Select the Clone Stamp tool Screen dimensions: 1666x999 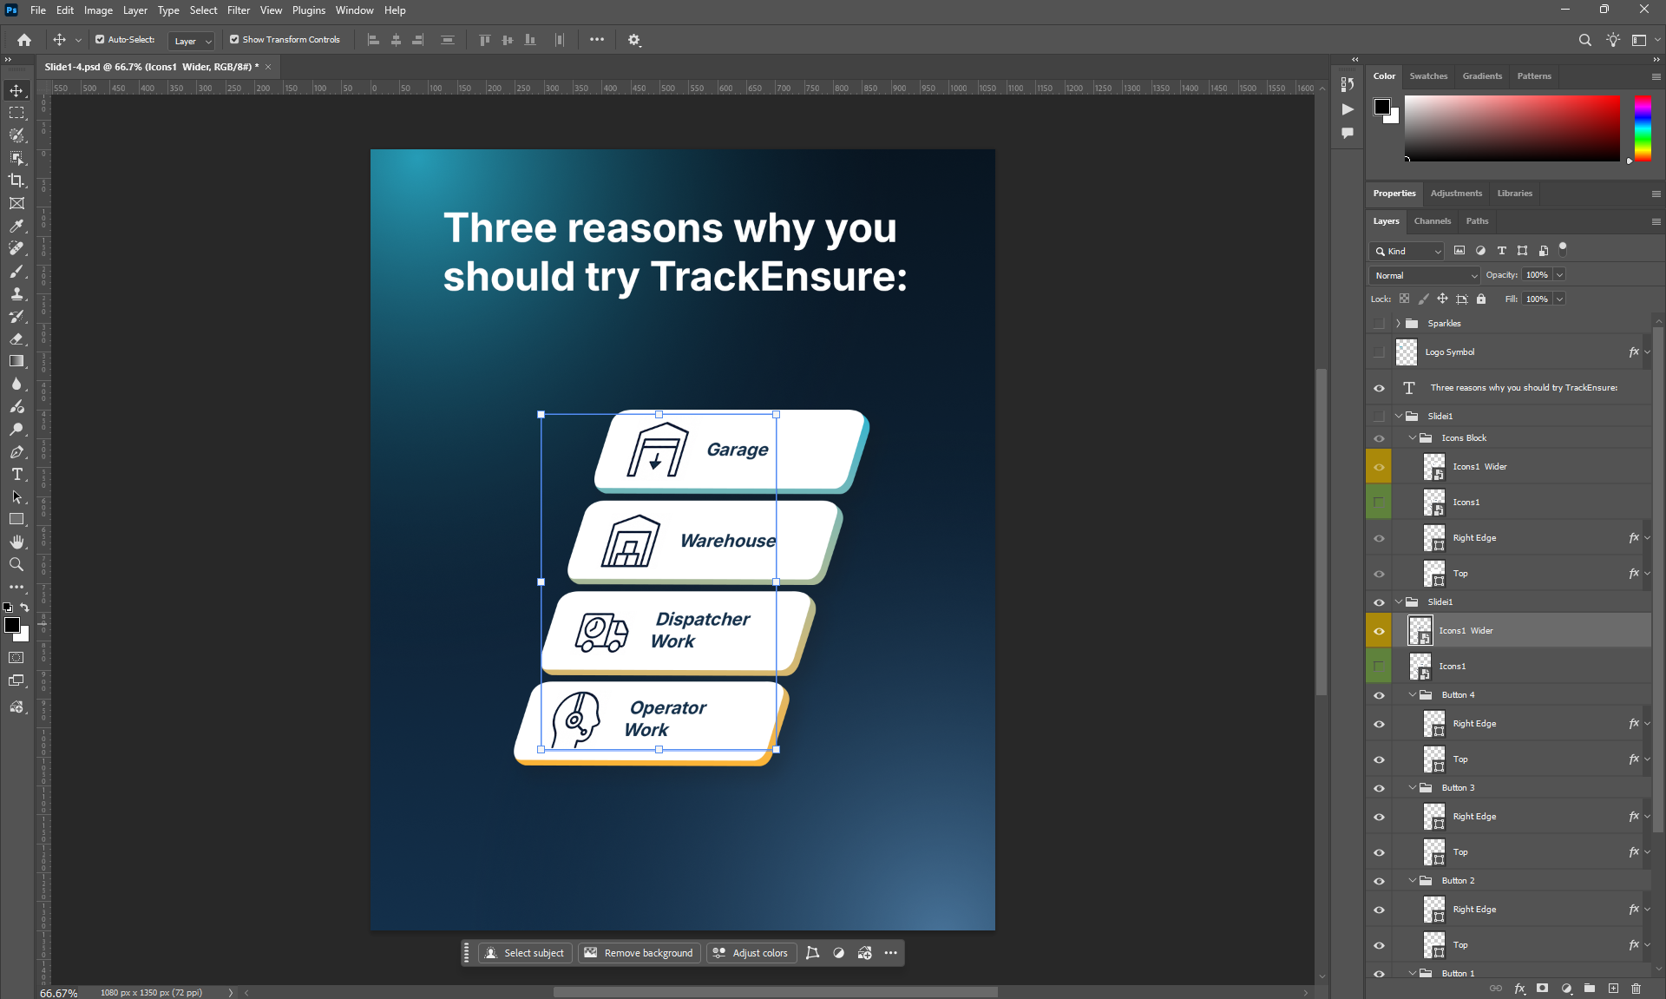point(16,293)
